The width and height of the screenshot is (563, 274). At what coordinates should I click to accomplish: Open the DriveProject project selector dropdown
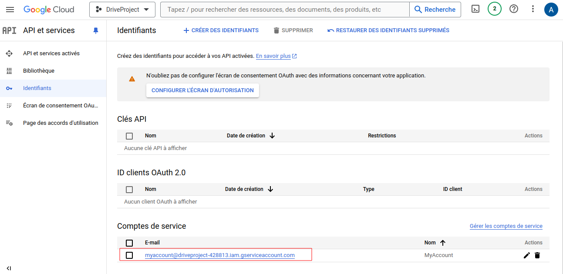point(122,10)
